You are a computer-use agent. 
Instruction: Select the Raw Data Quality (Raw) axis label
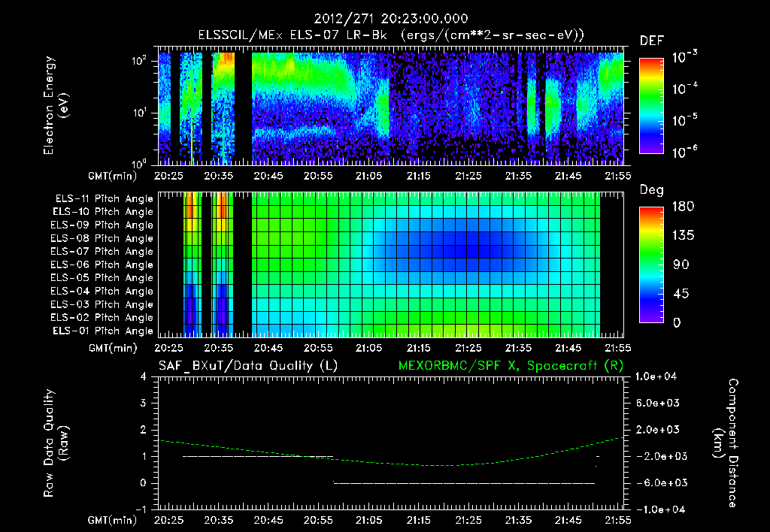click(56, 443)
